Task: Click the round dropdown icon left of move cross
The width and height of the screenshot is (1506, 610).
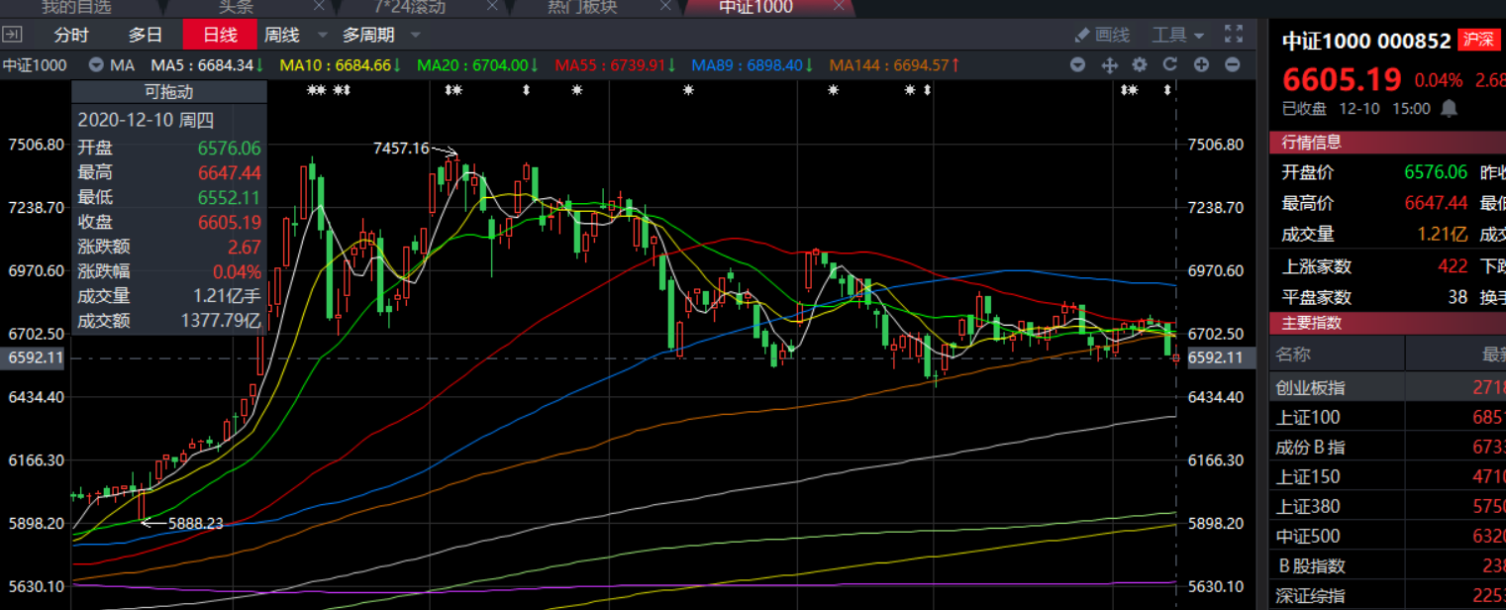Action: pyautogui.click(x=1077, y=65)
